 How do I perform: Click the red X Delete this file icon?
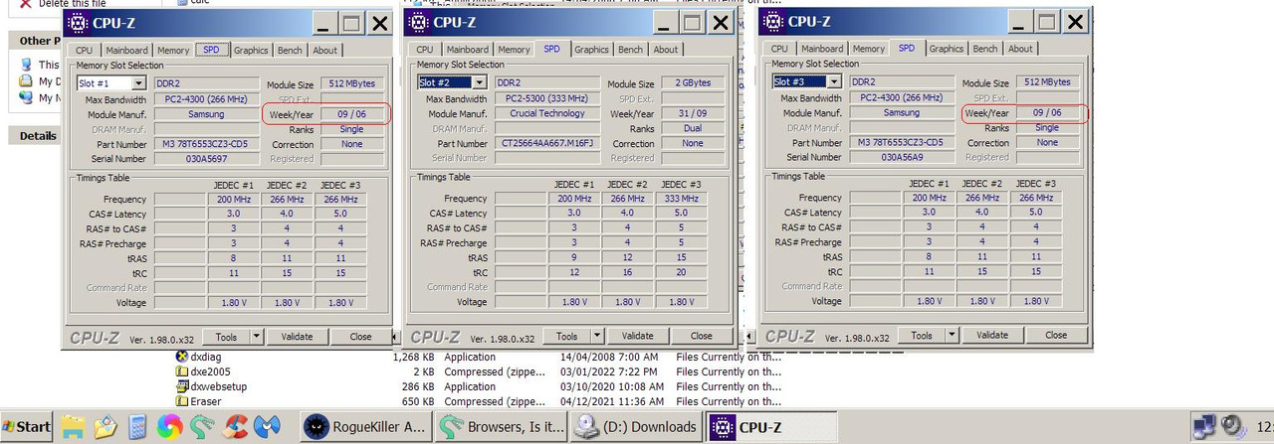pos(26,4)
